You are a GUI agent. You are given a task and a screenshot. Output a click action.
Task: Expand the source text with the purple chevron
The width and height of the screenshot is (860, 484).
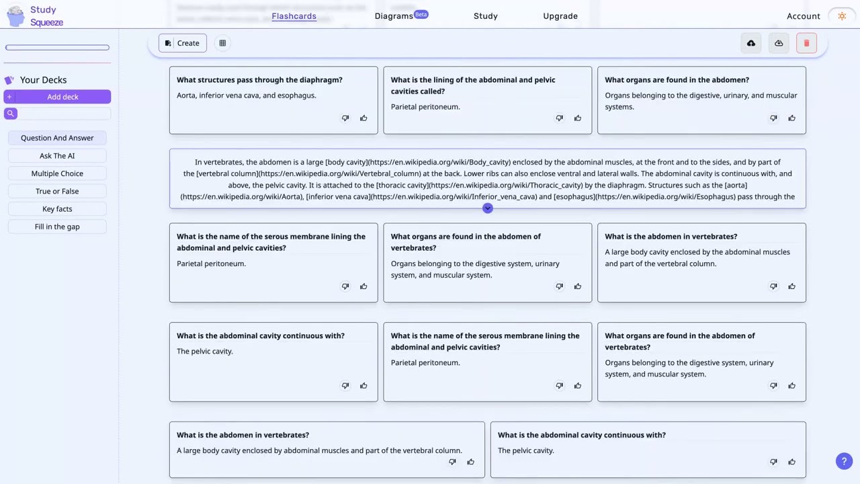[488, 208]
